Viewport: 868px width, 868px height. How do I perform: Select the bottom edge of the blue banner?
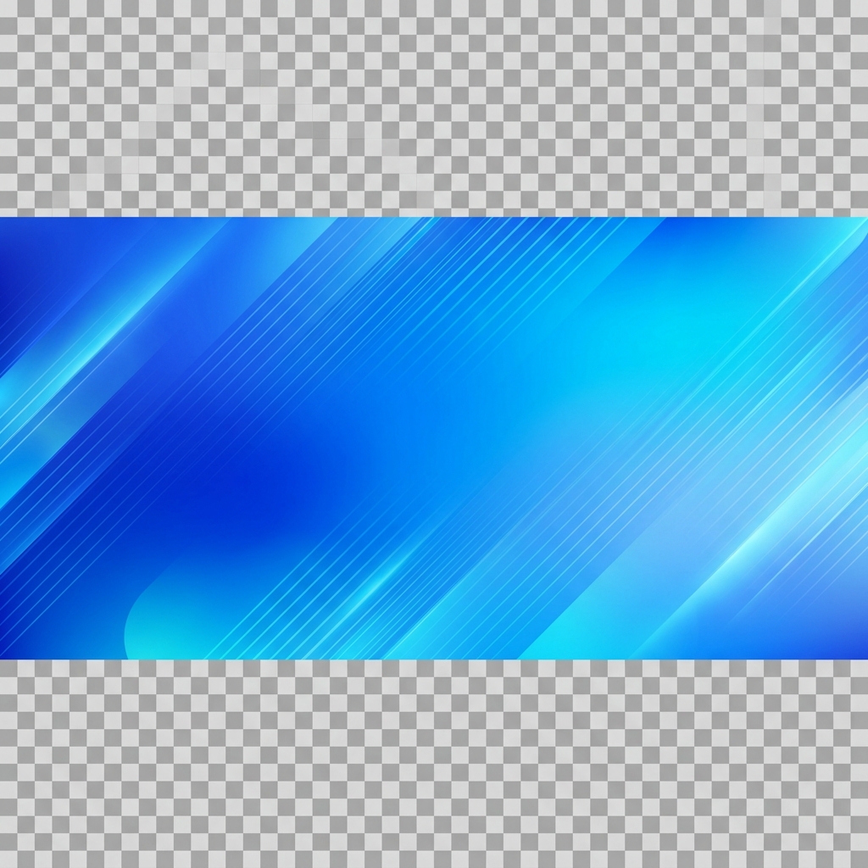[434, 658]
